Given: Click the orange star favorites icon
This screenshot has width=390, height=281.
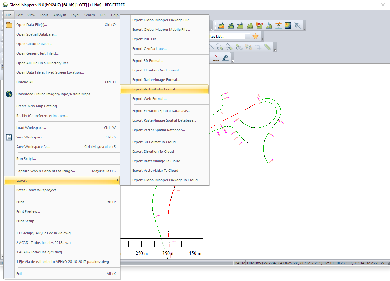Looking at the screenshot, I should 255,36.
